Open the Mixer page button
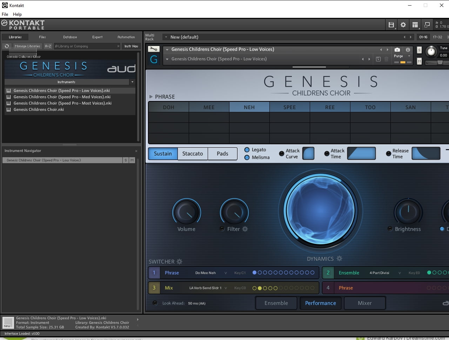Image resolution: width=449 pixels, height=340 pixels. point(365,303)
